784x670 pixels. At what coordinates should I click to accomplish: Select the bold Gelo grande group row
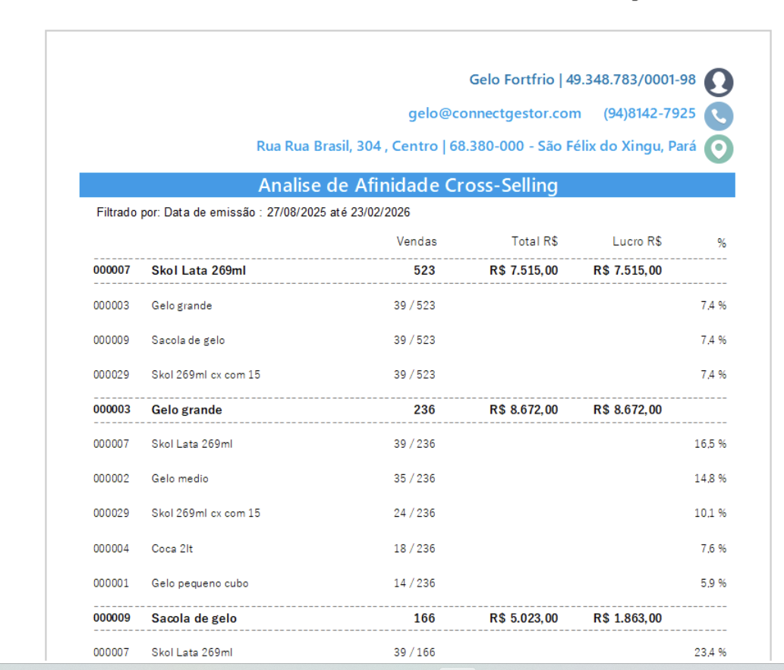[x=187, y=410]
